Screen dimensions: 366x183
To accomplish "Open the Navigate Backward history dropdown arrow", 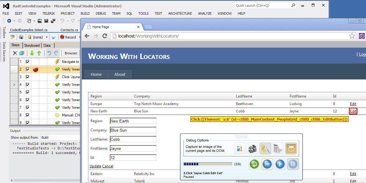I will click(14, 21).
